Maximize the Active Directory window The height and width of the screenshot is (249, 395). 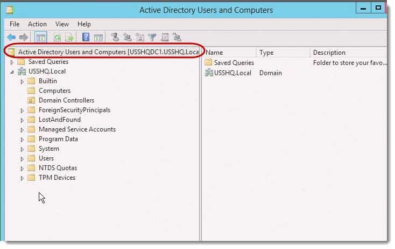(378, 8)
